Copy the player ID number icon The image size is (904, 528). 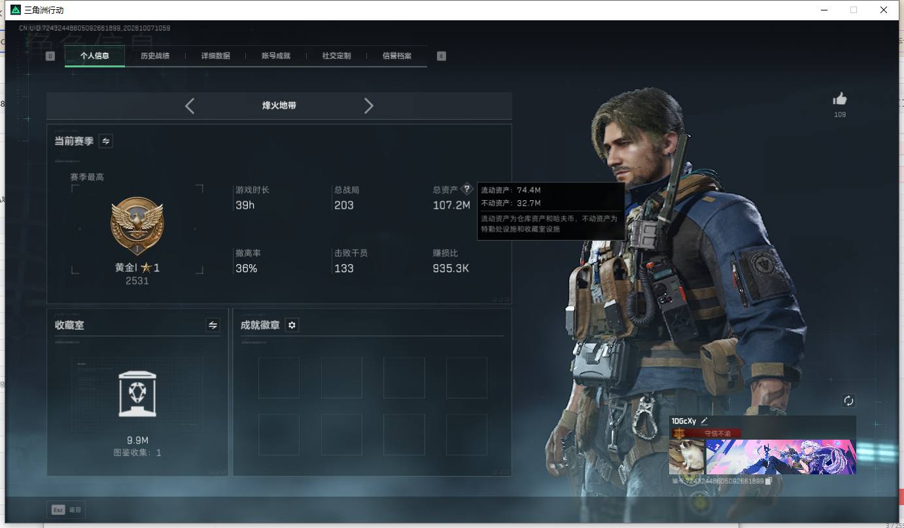[769, 481]
